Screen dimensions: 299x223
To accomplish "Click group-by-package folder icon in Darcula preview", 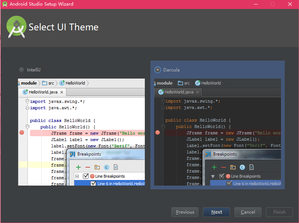I will tap(233, 167).
